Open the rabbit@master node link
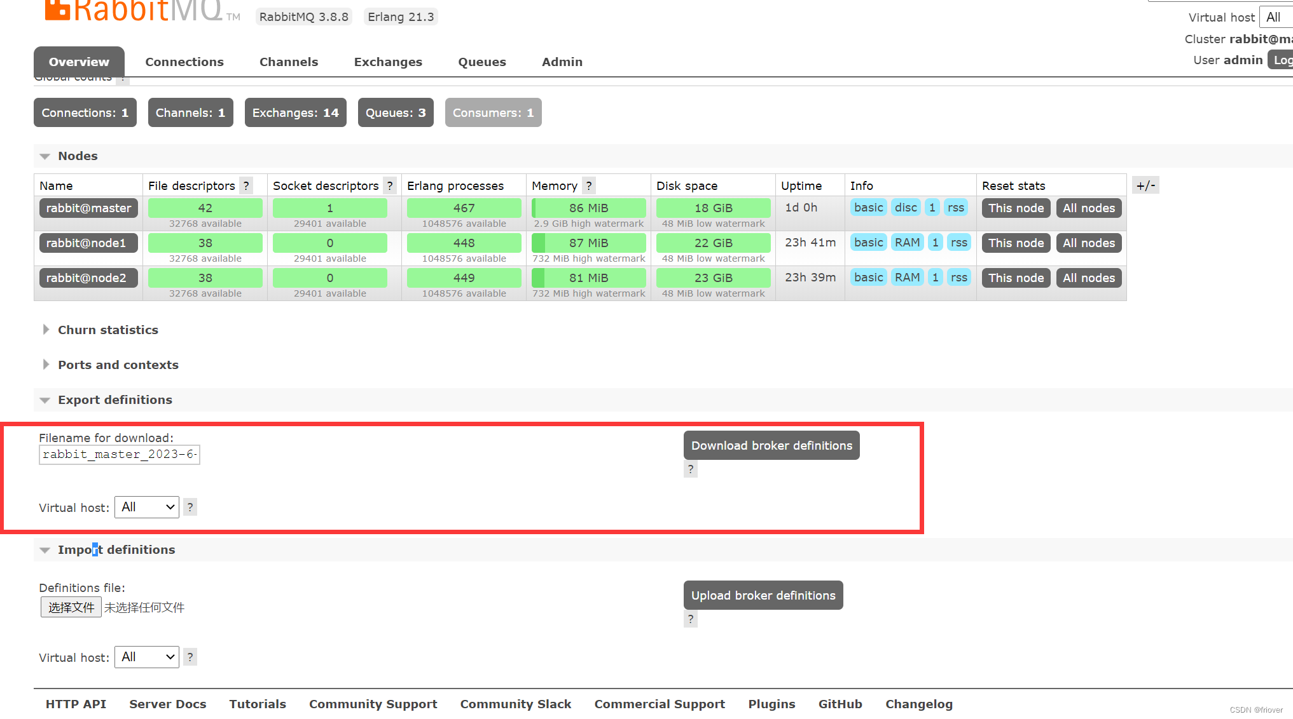Image resolution: width=1293 pixels, height=719 pixels. (88, 208)
